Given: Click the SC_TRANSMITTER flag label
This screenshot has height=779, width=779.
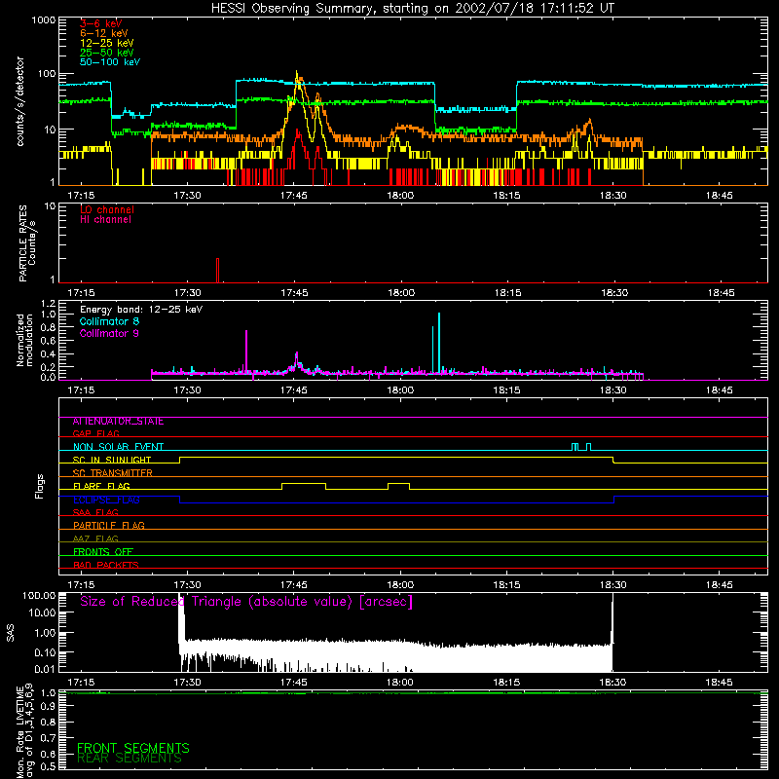Looking at the screenshot, I should 113,473.
